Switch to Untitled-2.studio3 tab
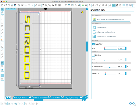This screenshot has width=136, height=106. coord(40,98)
